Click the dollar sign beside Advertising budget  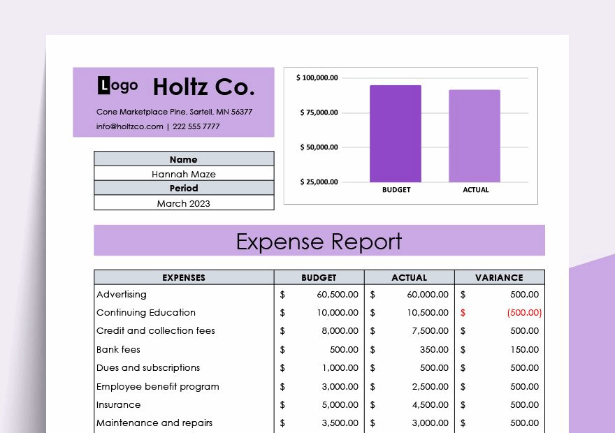[x=282, y=294]
